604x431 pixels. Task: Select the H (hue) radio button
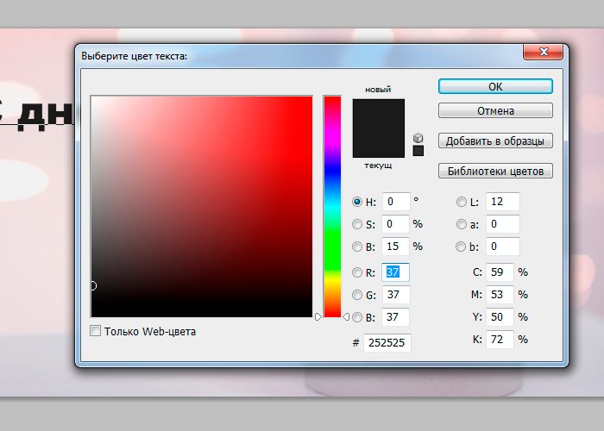357,202
